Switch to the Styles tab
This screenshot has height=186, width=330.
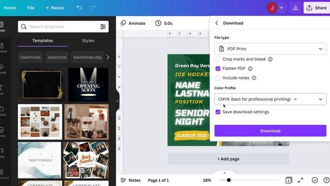pos(88,40)
